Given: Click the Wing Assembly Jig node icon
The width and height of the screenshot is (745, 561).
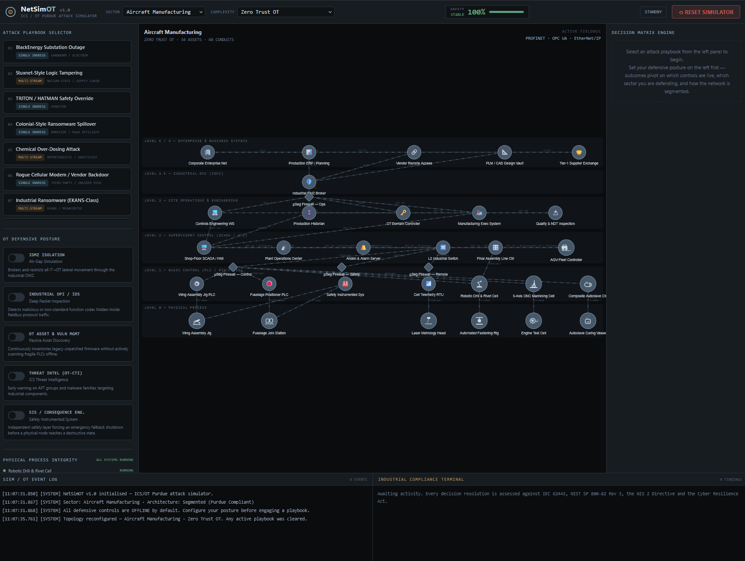Looking at the screenshot, I should pyautogui.click(x=197, y=321).
